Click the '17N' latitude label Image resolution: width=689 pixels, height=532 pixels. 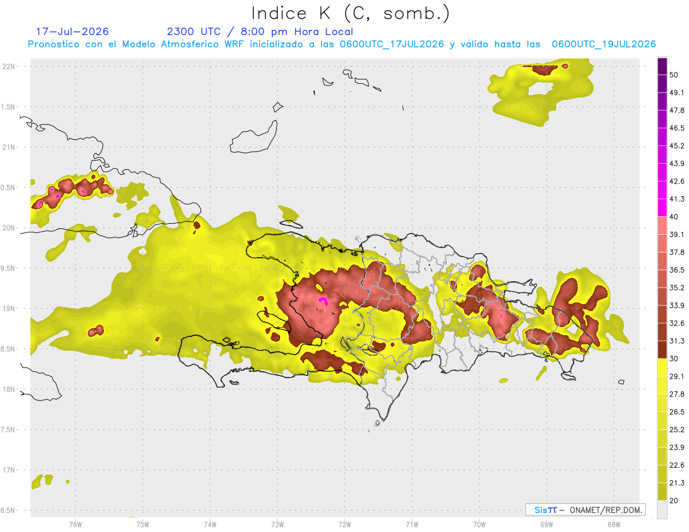click(x=9, y=470)
